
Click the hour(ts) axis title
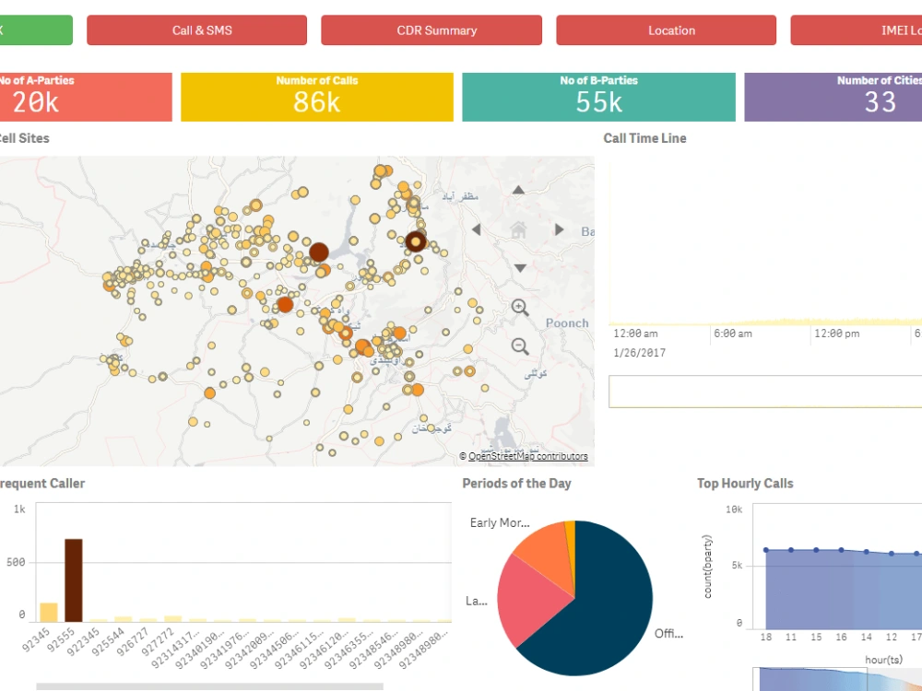click(883, 660)
